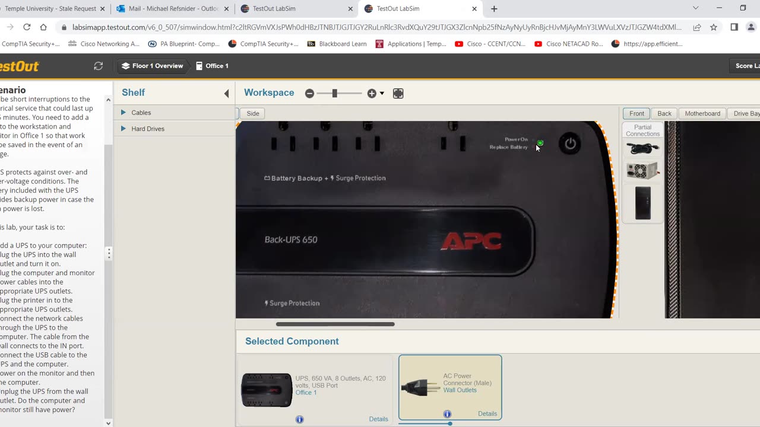Reload the page in browser
Viewport: 760px width, 427px height.
click(27, 27)
